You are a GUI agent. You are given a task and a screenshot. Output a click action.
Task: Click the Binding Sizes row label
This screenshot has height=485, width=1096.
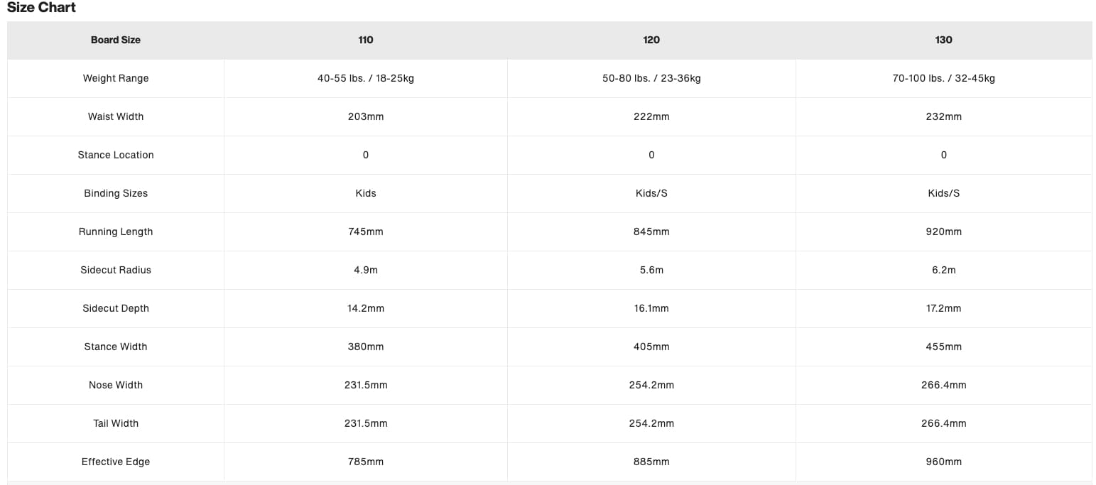[115, 193]
